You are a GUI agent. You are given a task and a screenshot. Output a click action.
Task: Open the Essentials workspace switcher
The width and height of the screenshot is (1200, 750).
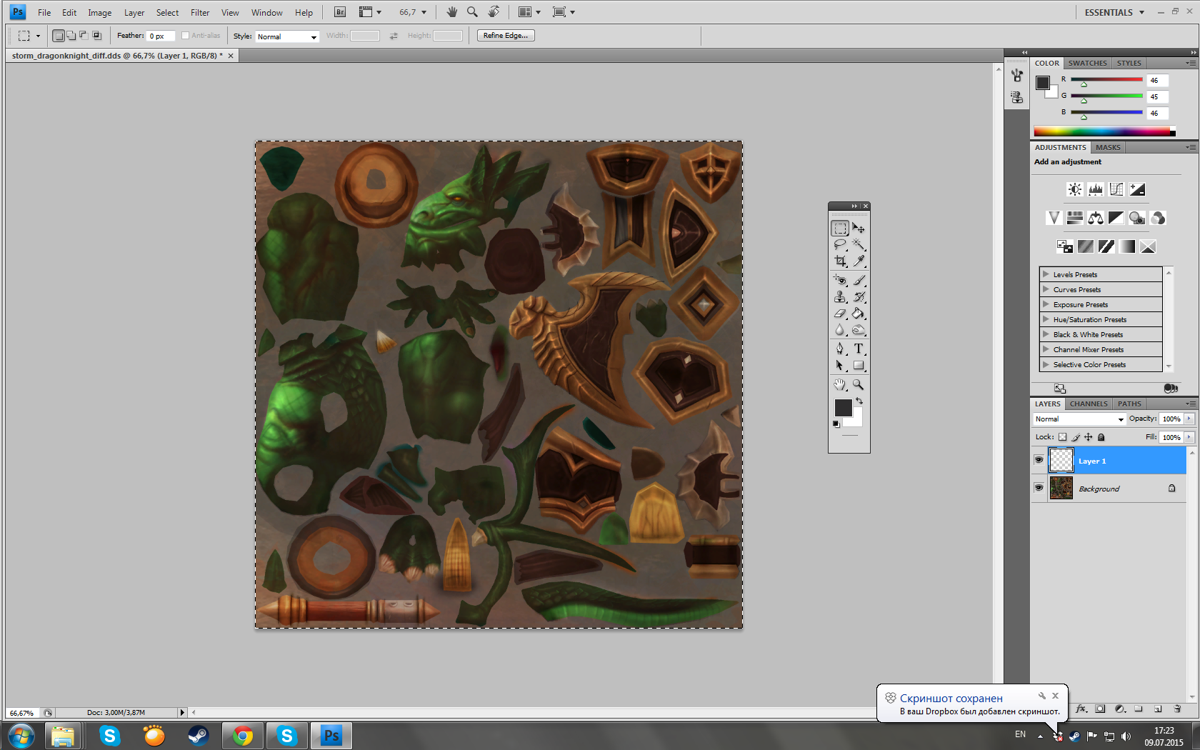pyautogui.click(x=1114, y=12)
